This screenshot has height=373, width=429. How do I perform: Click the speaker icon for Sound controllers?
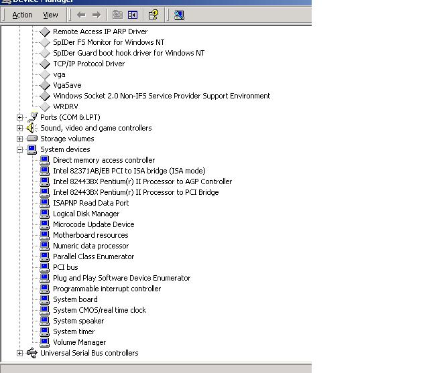(x=32, y=128)
